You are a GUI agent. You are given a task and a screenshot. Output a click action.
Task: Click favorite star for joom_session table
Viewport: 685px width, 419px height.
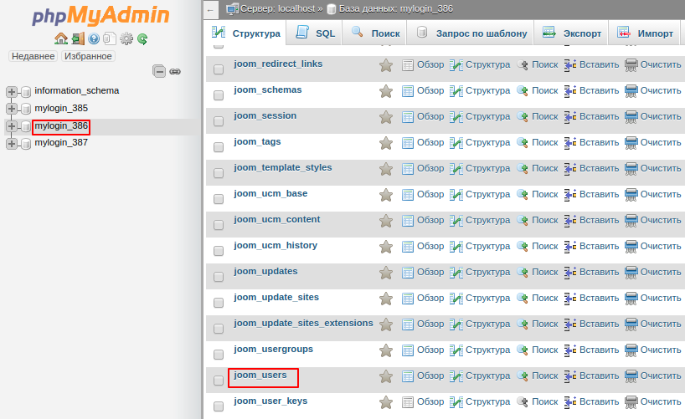[x=386, y=117]
